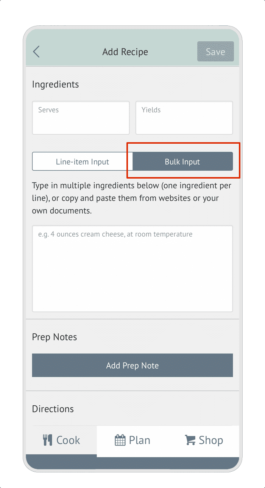Click the calendar icon for Plan

(x=120, y=440)
